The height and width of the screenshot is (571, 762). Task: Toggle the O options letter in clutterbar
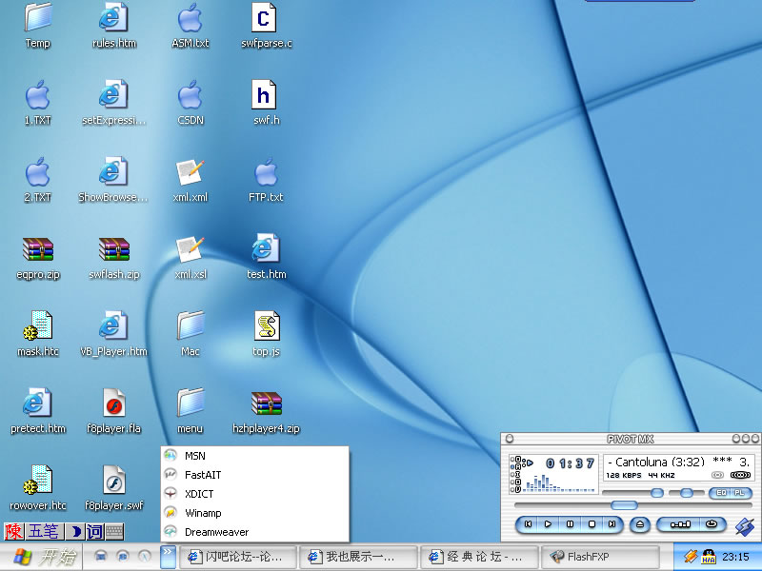coord(518,459)
